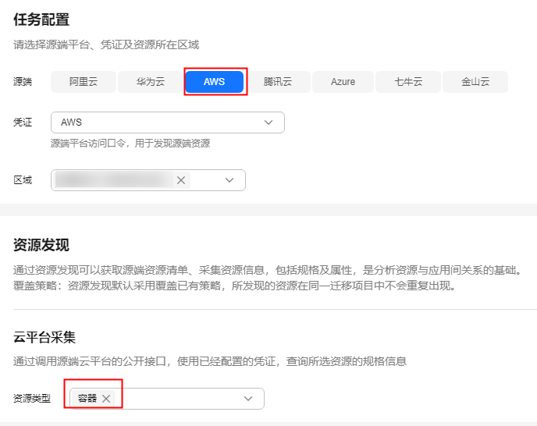Click the 源端 field label

click(x=23, y=82)
